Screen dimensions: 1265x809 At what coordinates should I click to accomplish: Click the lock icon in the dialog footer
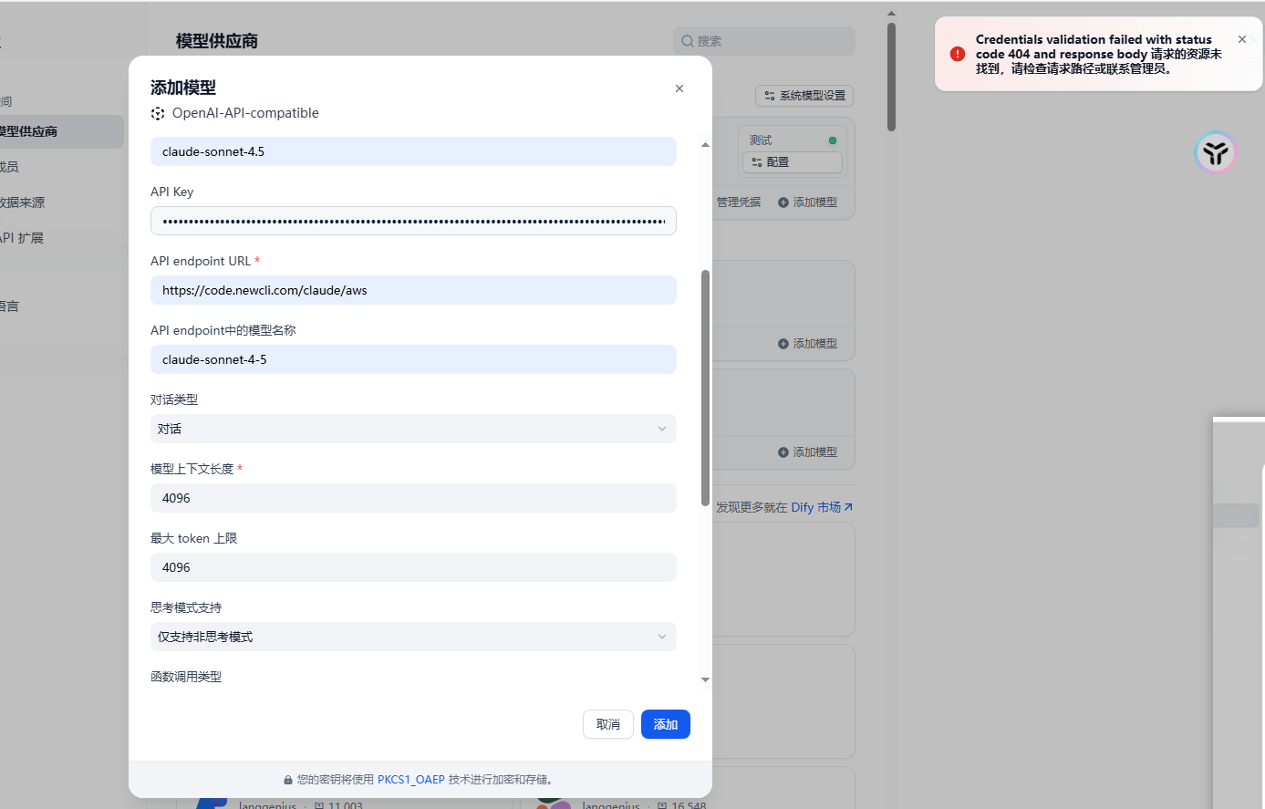(288, 780)
